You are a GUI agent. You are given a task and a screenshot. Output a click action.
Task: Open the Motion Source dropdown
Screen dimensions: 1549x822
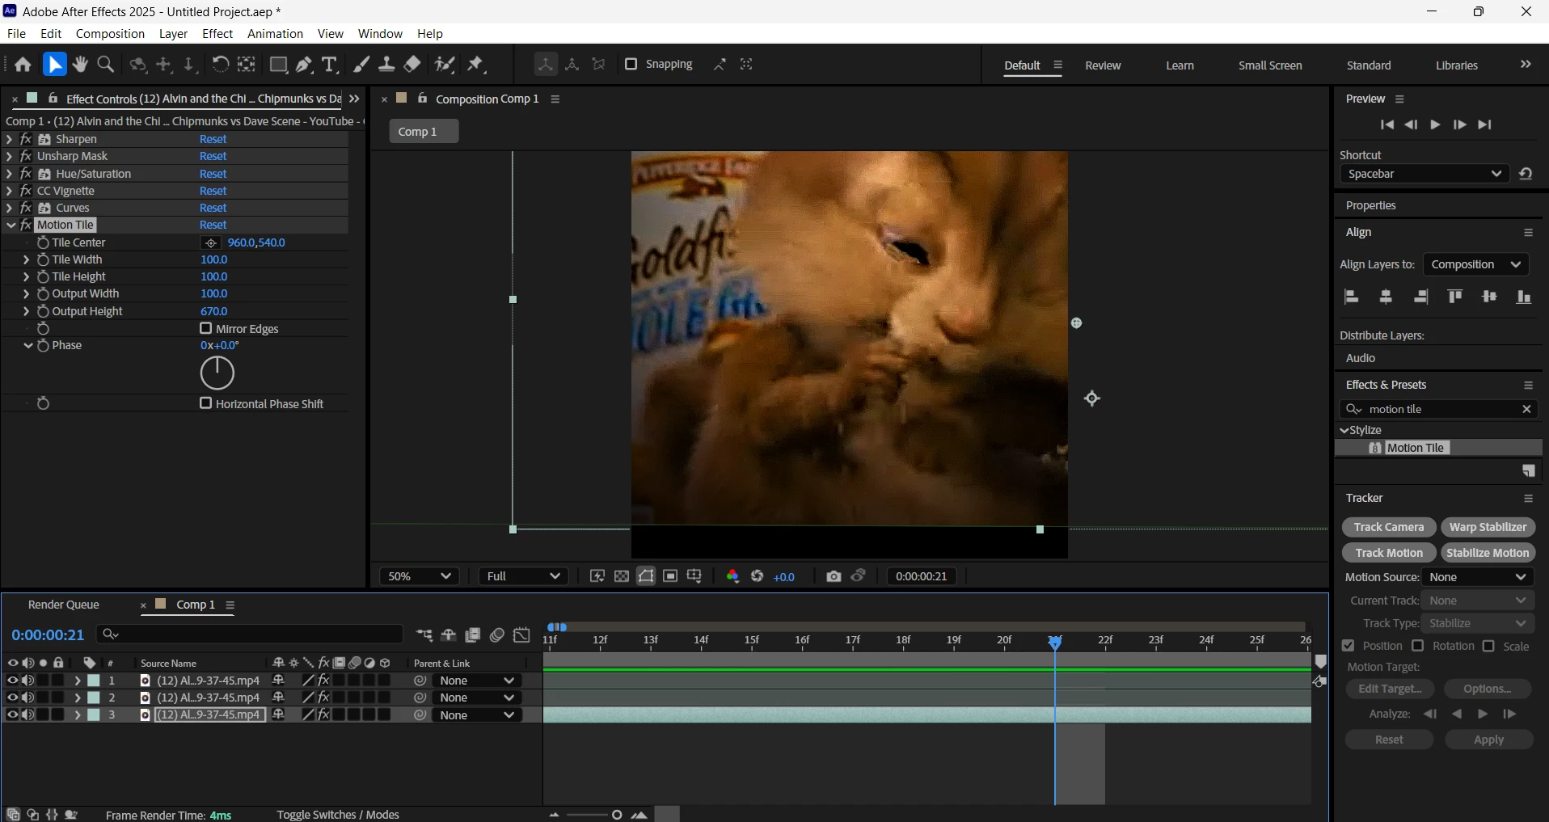(1478, 577)
